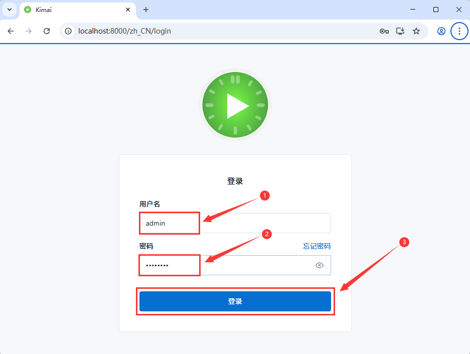Screen dimensions: 470x354
Task: Click the 密码 input field
Action: (235, 265)
